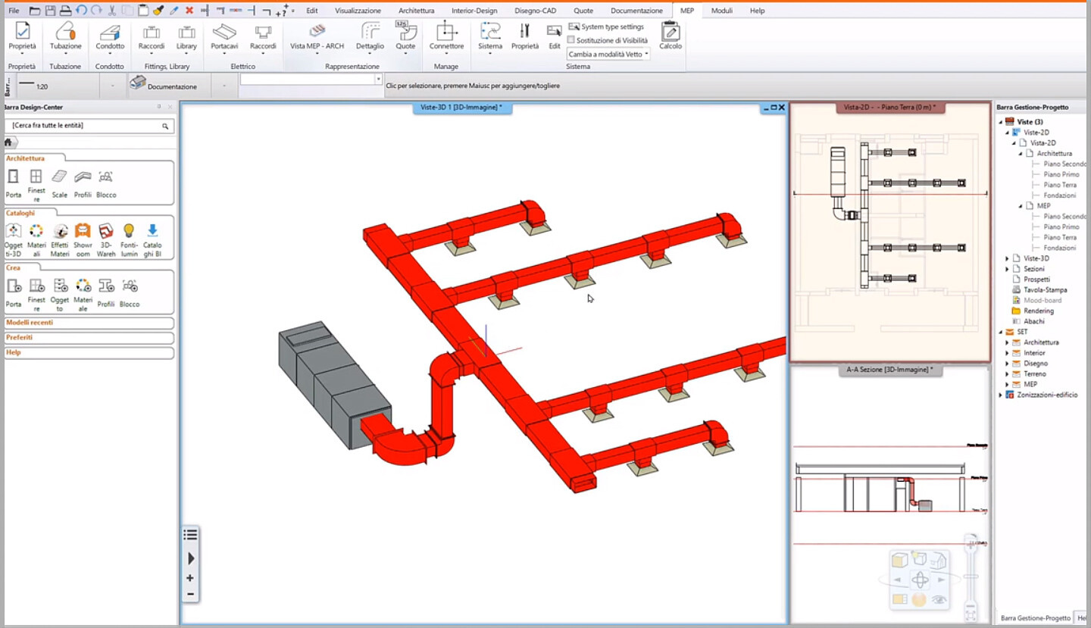Launch the Calcolo calculation tool
Image resolution: width=1091 pixels, height=628 pixels.
[670, 35]
